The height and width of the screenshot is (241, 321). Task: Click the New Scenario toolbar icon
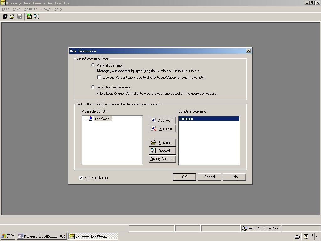(x=5, y=17)
